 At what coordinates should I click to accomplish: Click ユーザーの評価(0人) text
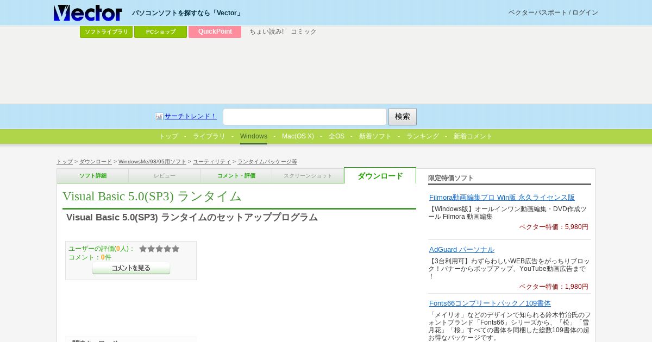click(101, 249)
